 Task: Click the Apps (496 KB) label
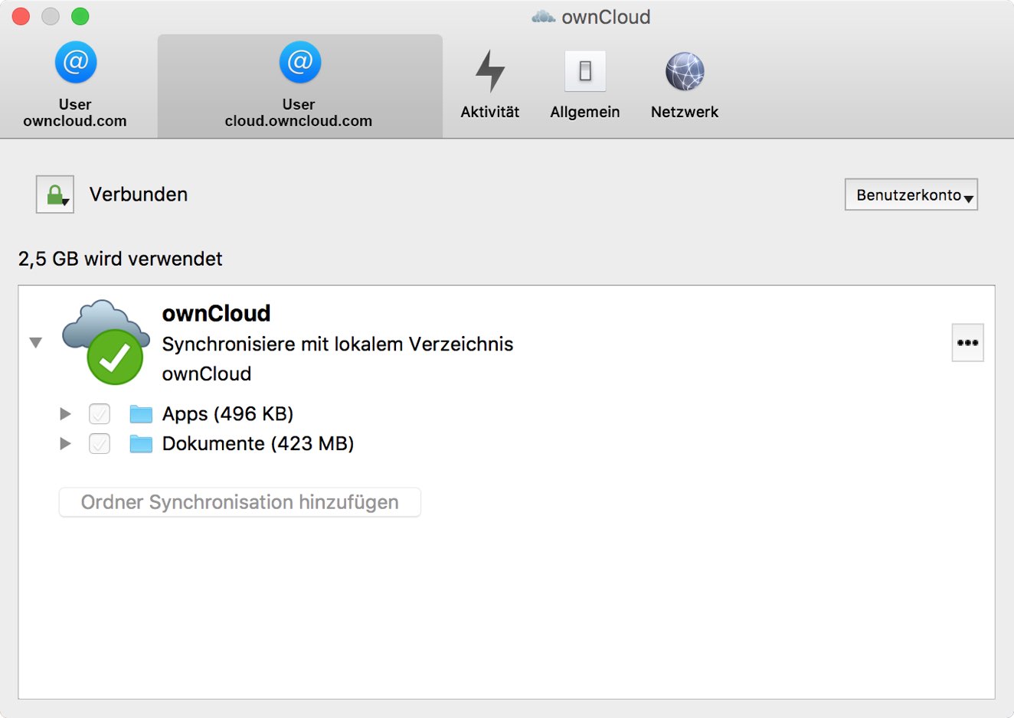pos(228,414)
